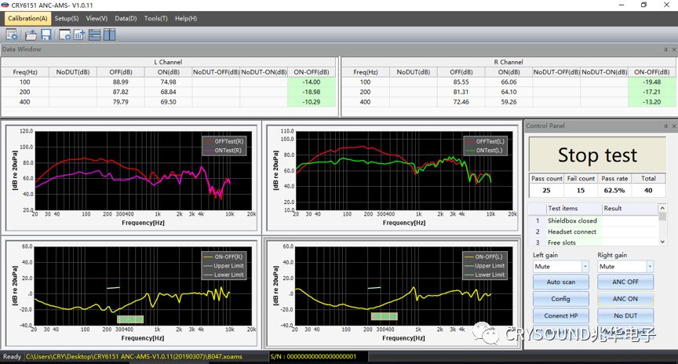Select the horizontal tile layout icon
Image resolution: width=678 pixels, height=364 pixels.
(95, 35)
